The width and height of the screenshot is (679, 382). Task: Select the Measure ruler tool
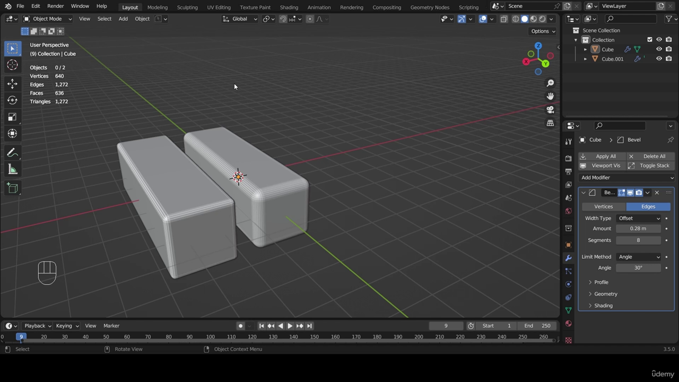click(12, 170)
